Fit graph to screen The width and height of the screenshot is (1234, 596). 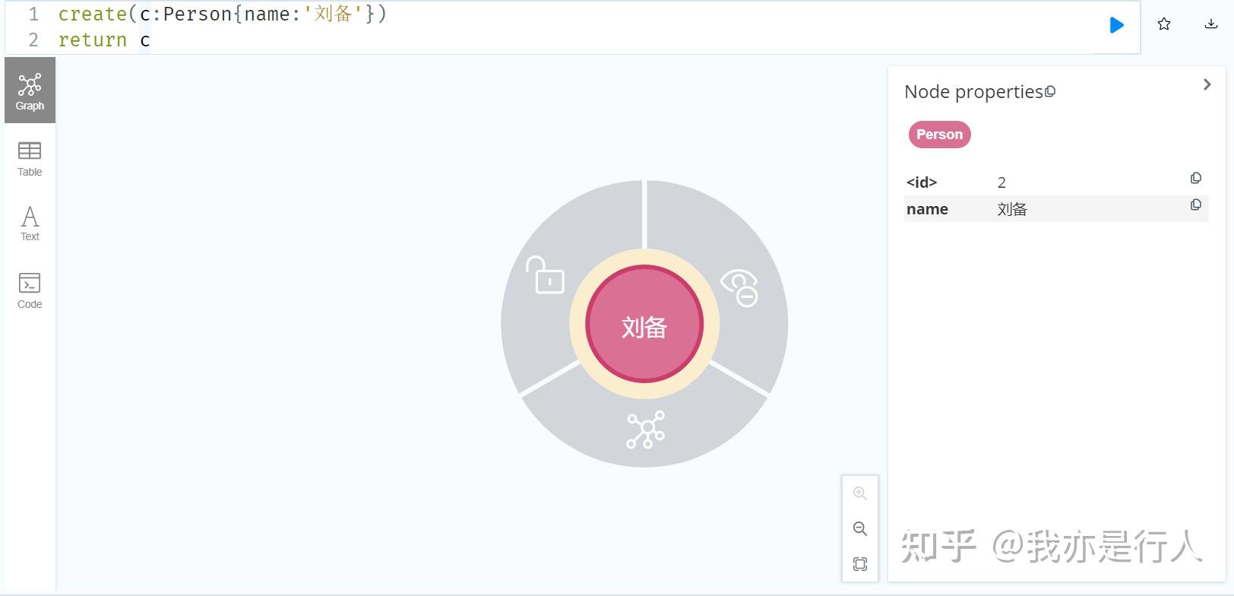pyautogui.click(x=859, y=564)
